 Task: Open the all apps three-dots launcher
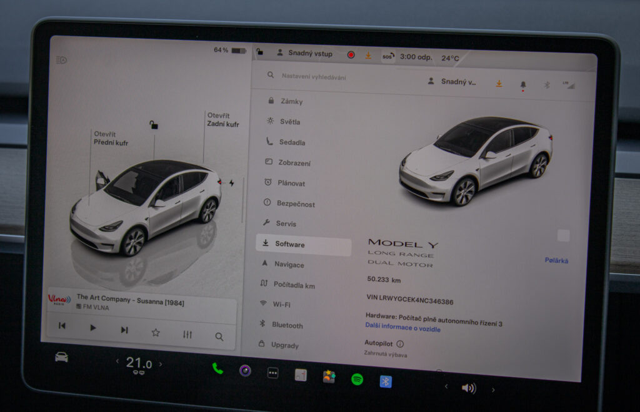(x=272, y=373)
